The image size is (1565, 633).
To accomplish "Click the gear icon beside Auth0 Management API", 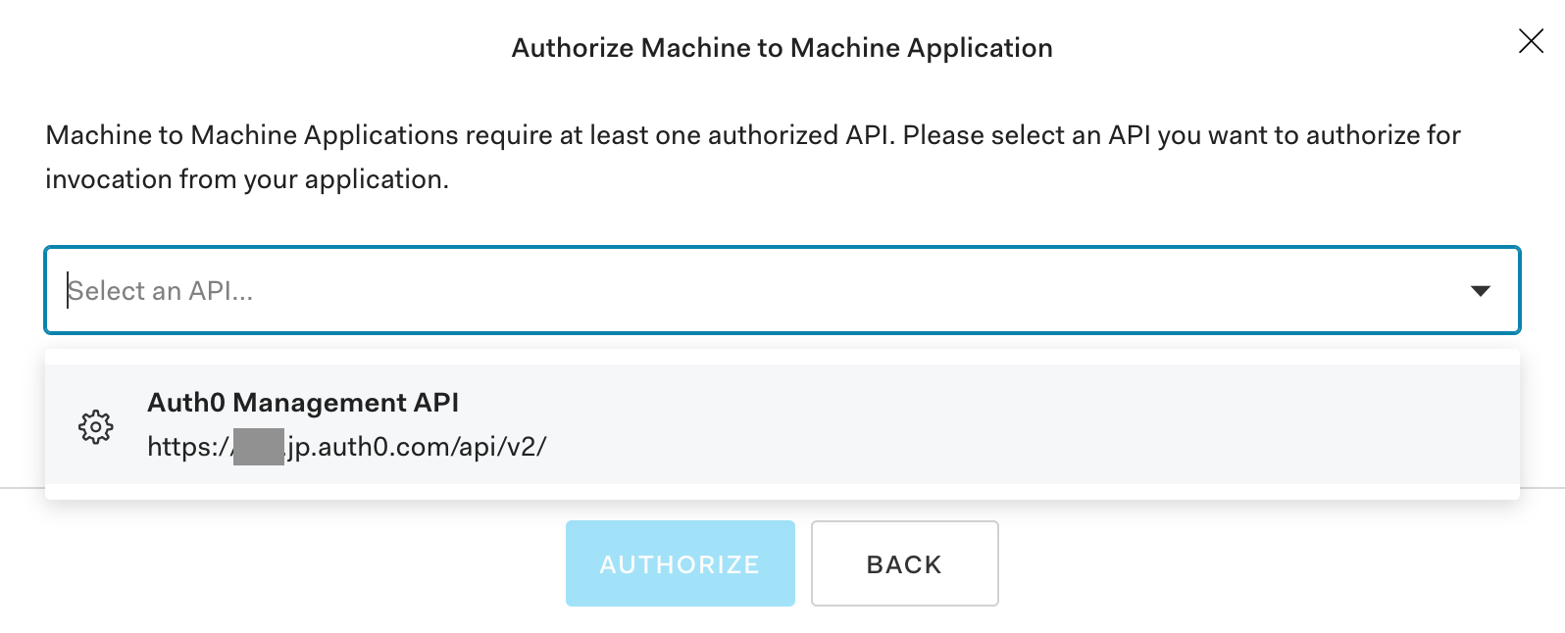I will [x=95, y=425].
